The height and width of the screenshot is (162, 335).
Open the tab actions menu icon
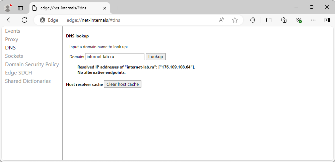(20, 8)
